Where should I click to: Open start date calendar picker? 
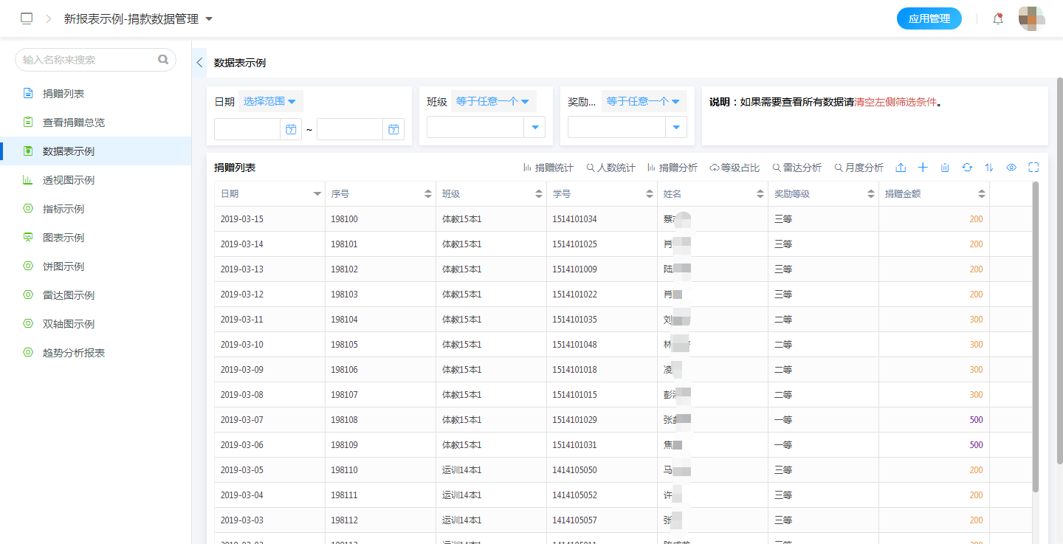(291, 129)
